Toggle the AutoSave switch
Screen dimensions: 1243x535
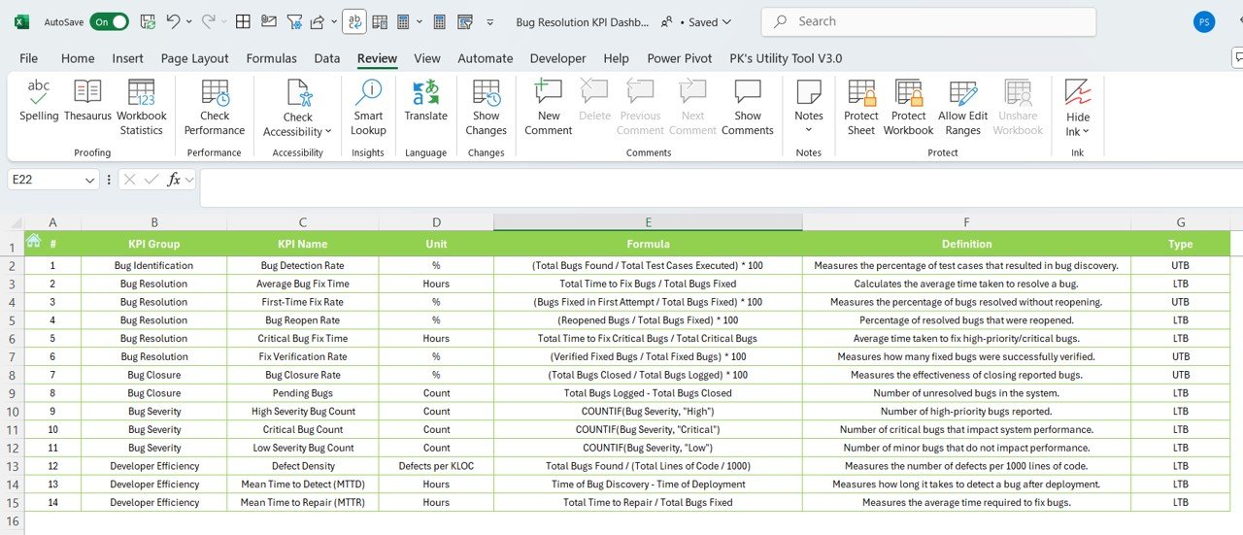click(x=109, y=21)
